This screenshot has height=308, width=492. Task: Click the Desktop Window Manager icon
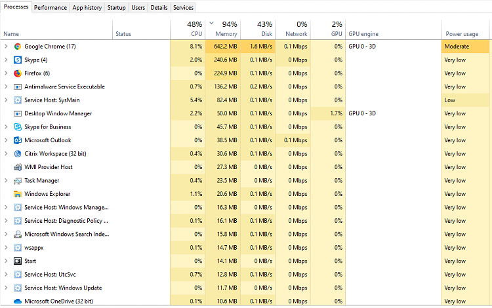pyautogui.click(x=18, y=113)
